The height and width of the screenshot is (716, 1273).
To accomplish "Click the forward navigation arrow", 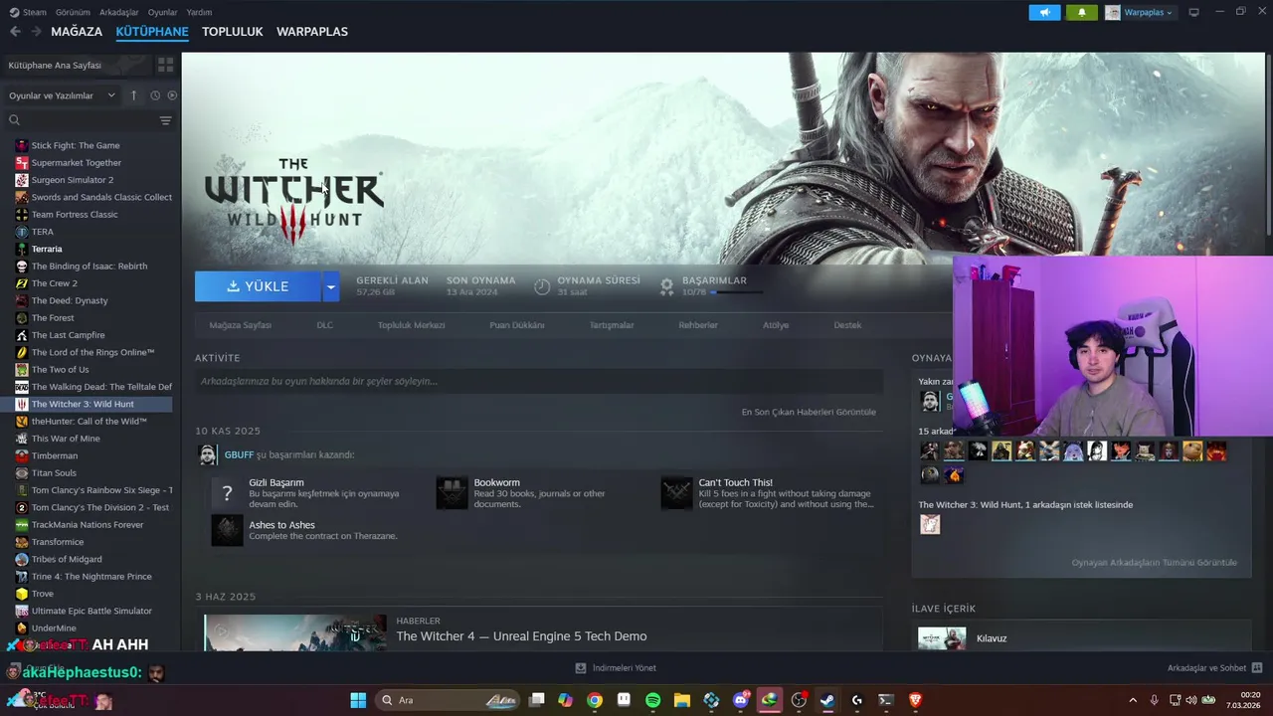I will (x=36, y=32).
